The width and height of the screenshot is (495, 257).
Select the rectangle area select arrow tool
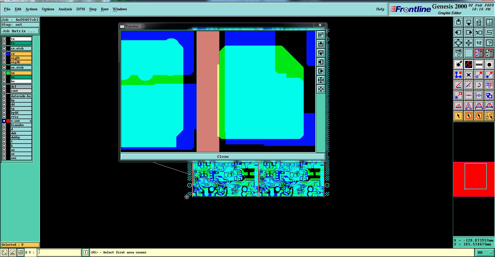(469, 116)
